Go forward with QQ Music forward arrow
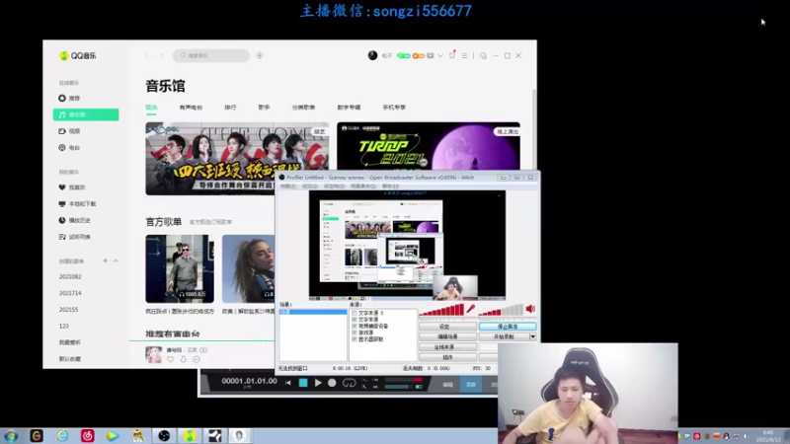The width and height of the screenshot is (790, 444). click(x=162, y=55)
